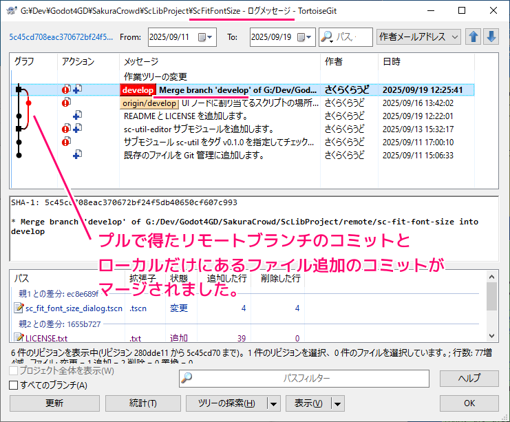Click file list scrollbar down arrow
The height and width of the screenshot is (422, 510).
[491, 336]
